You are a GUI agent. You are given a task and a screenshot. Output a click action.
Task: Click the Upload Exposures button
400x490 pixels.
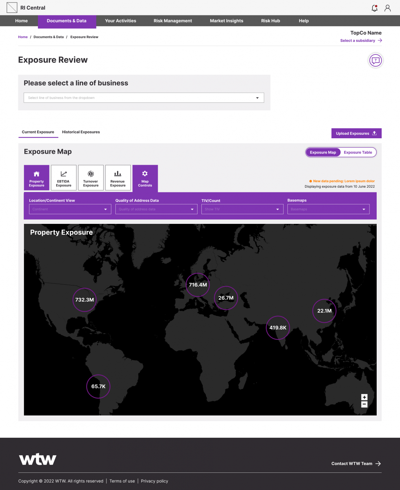(x=356, y=133)
